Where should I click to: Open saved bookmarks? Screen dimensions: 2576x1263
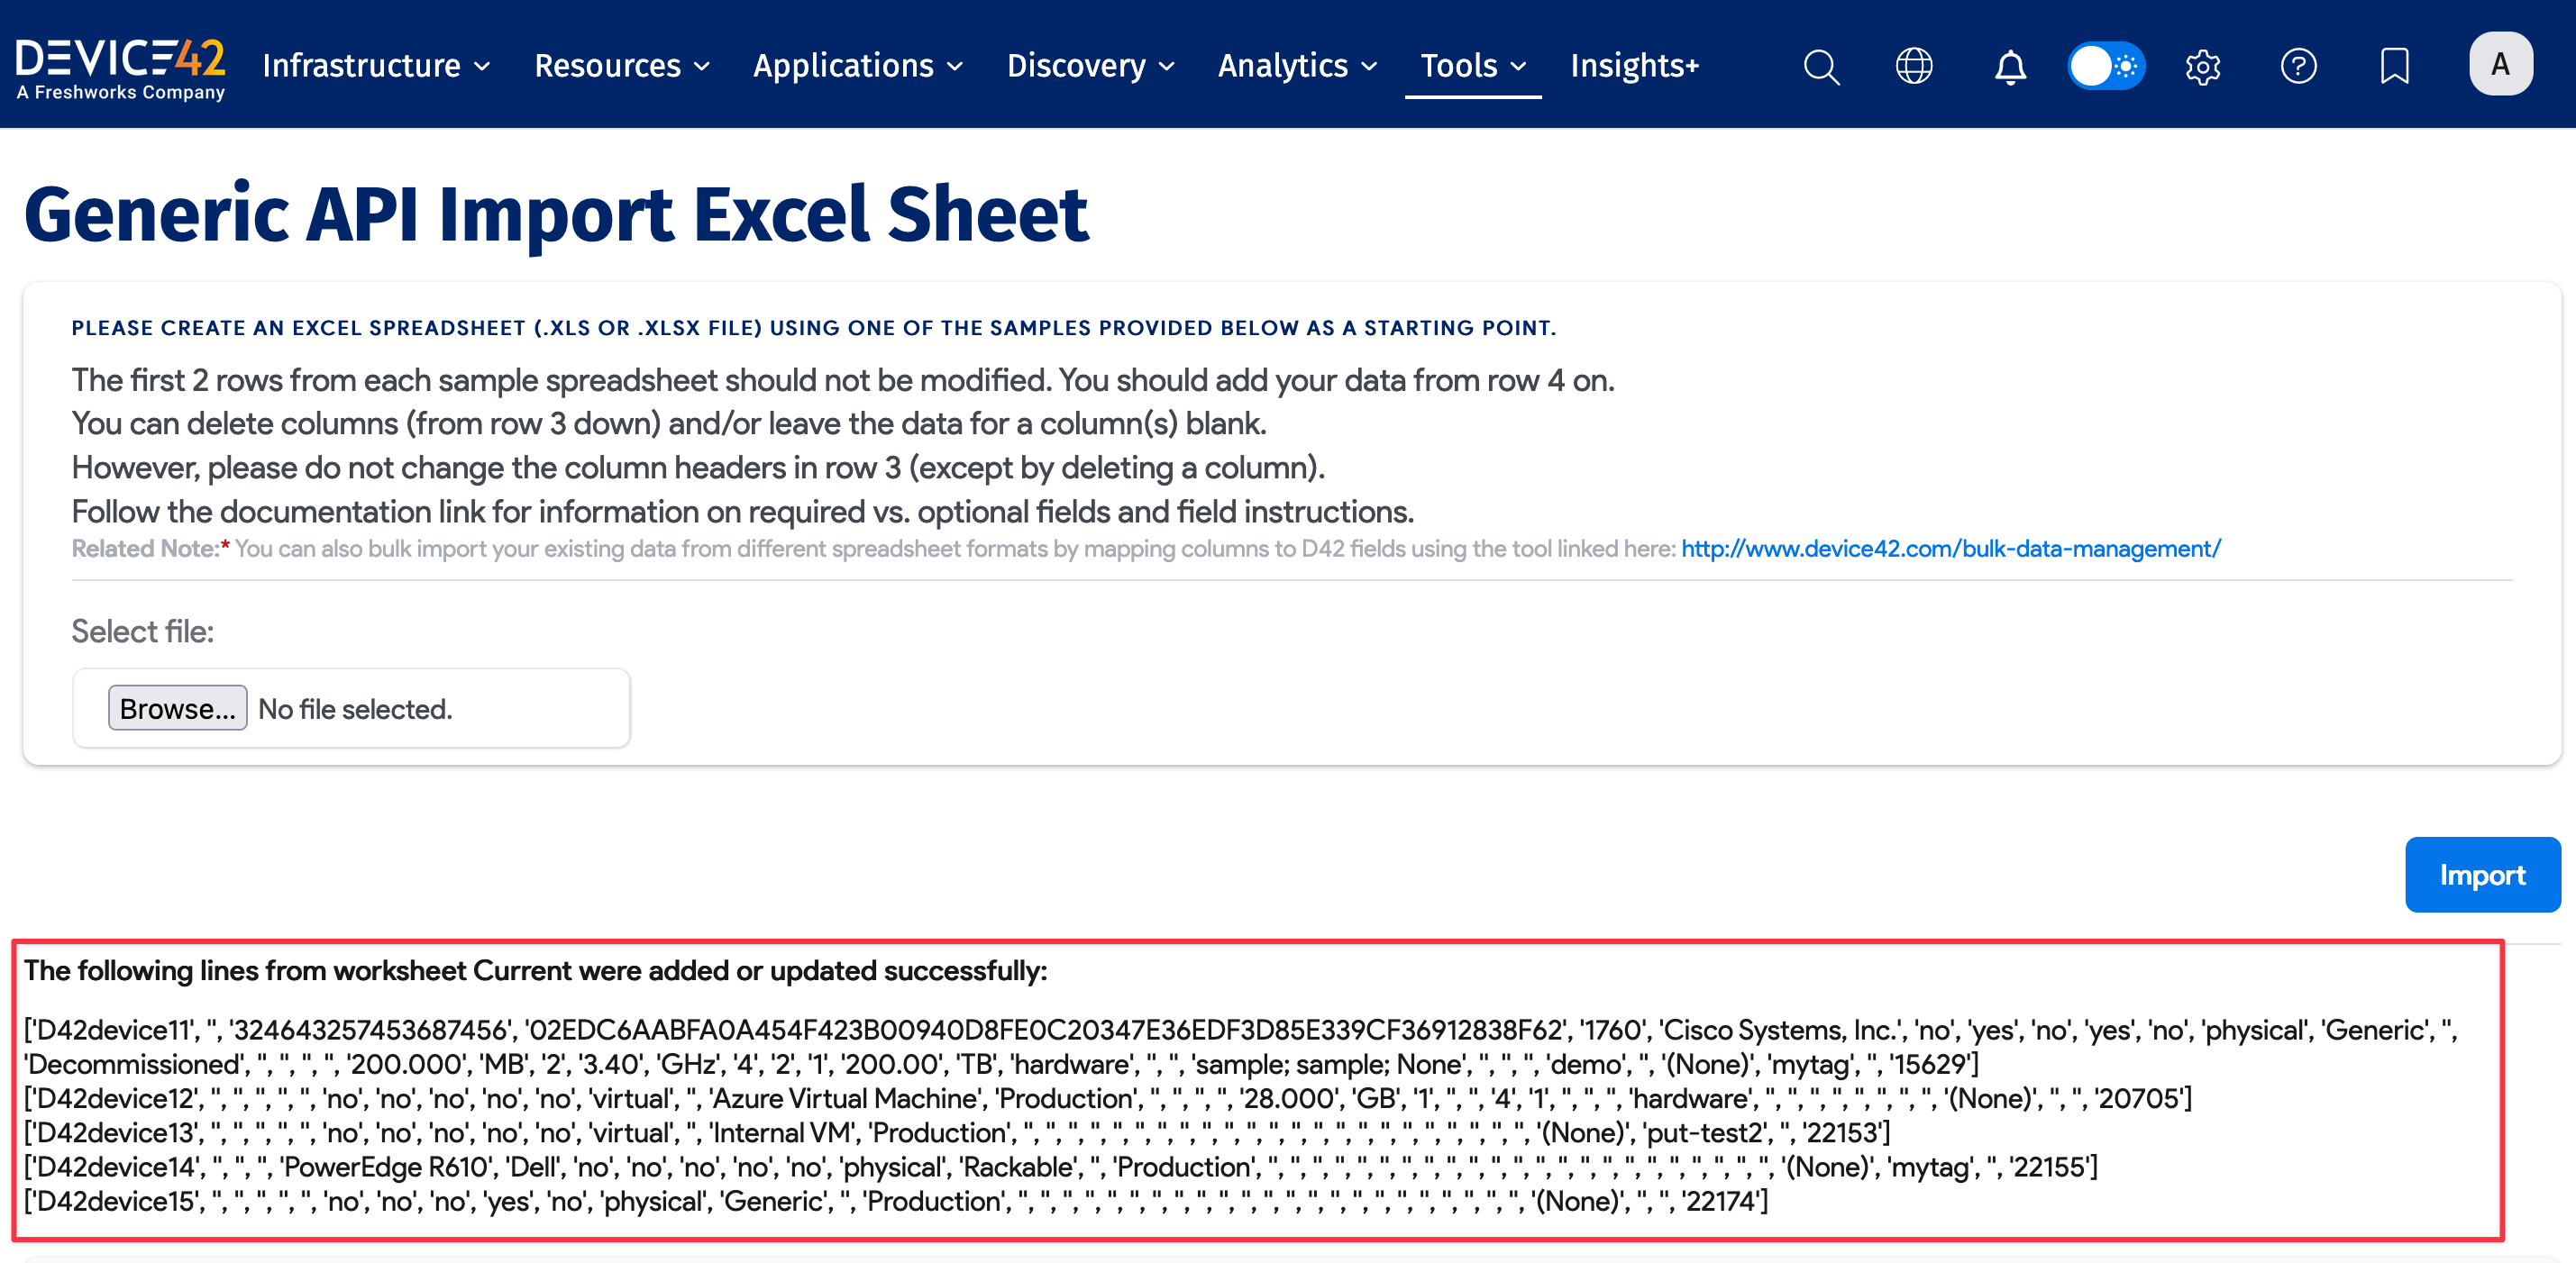[2395, 66]
